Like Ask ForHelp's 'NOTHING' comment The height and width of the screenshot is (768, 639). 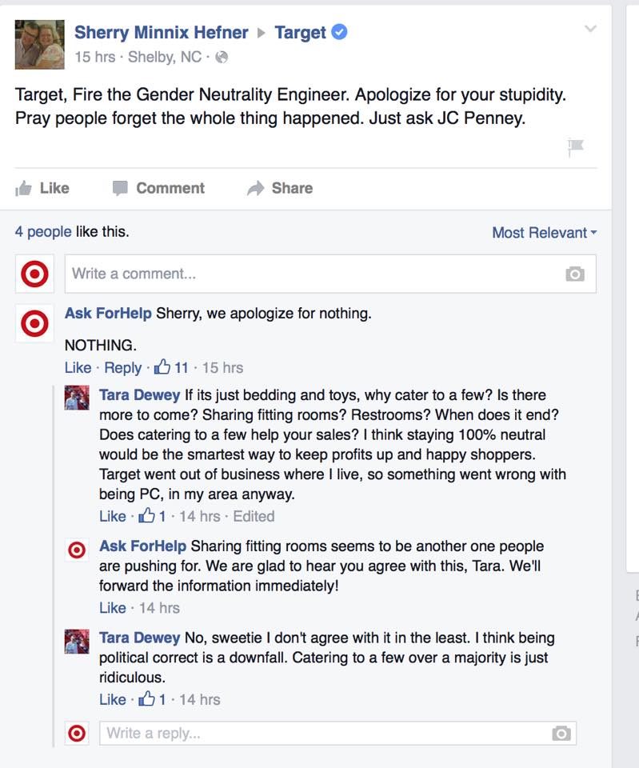[78, 368]
